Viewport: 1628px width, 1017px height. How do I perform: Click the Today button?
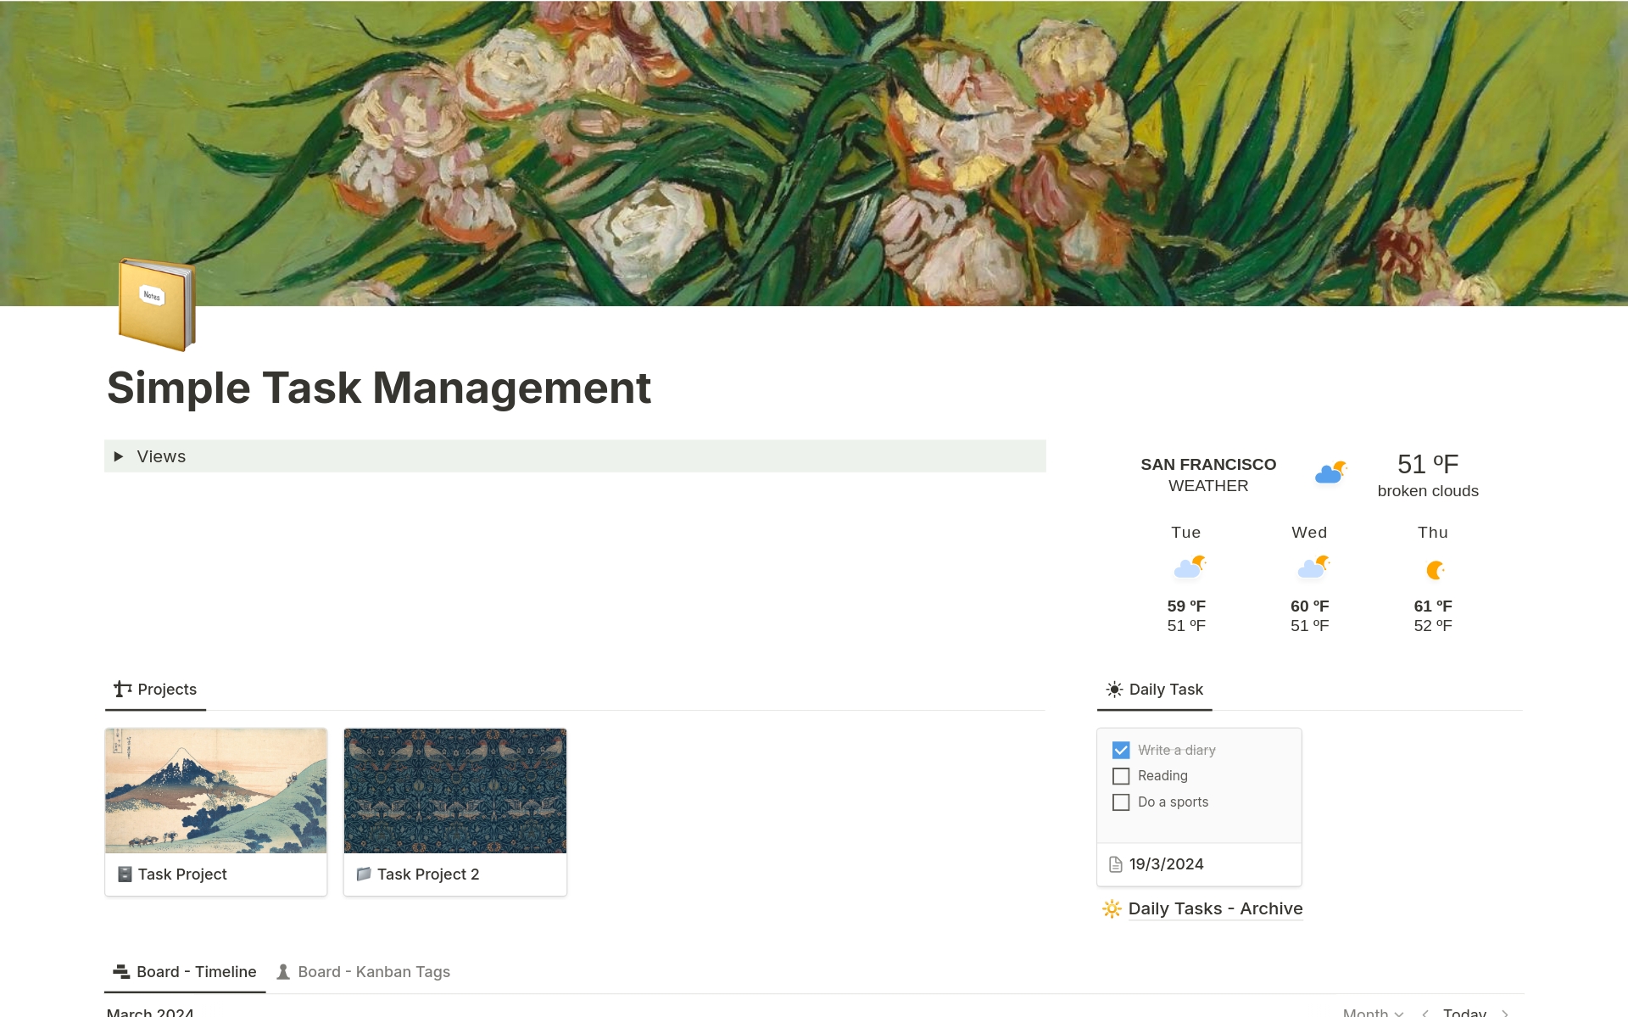pyautogui.click(x=1464, y=1012)
